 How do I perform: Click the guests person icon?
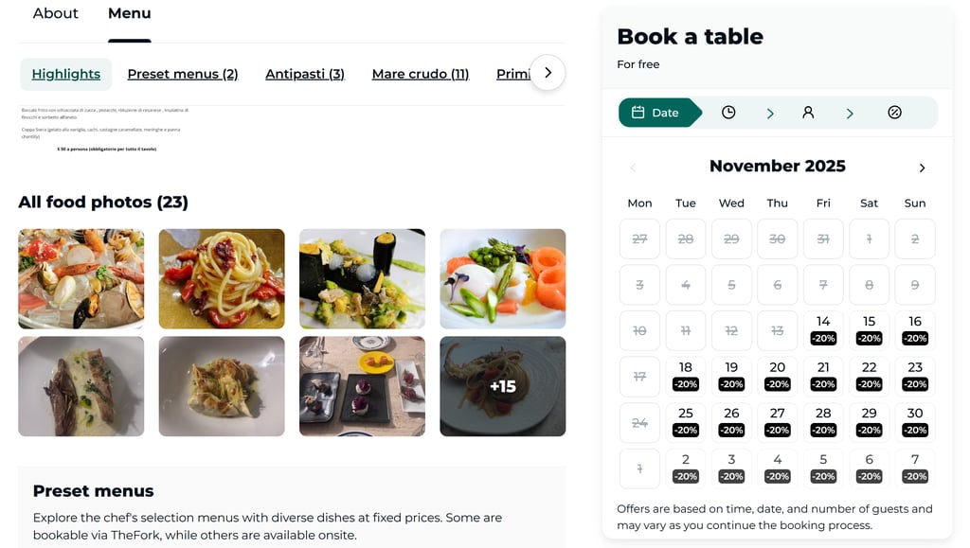tap(808, 112)
